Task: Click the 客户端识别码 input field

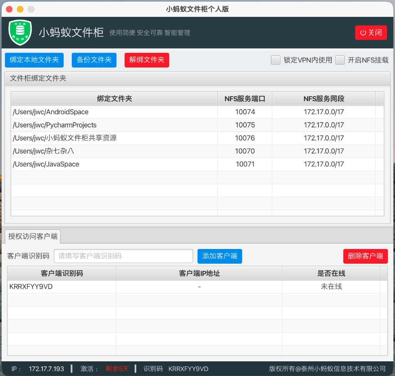Action: [x=123, y=256]
